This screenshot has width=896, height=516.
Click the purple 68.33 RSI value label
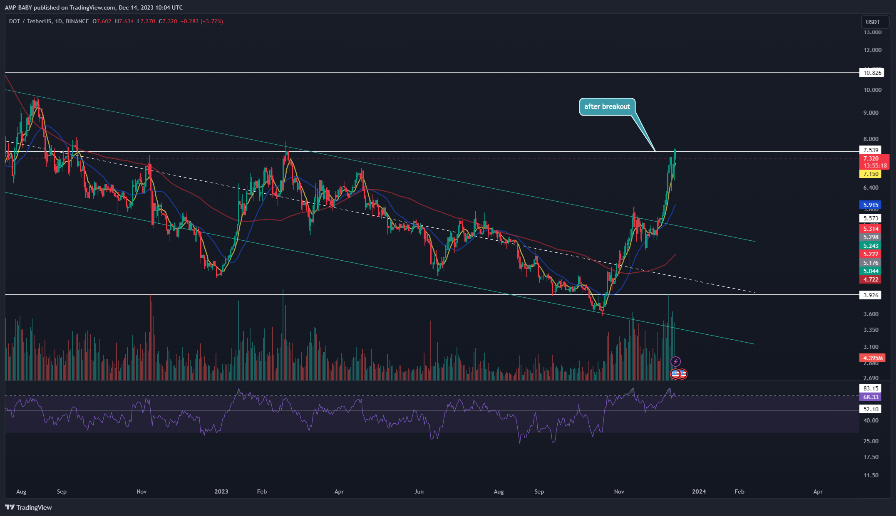(871, 397)
